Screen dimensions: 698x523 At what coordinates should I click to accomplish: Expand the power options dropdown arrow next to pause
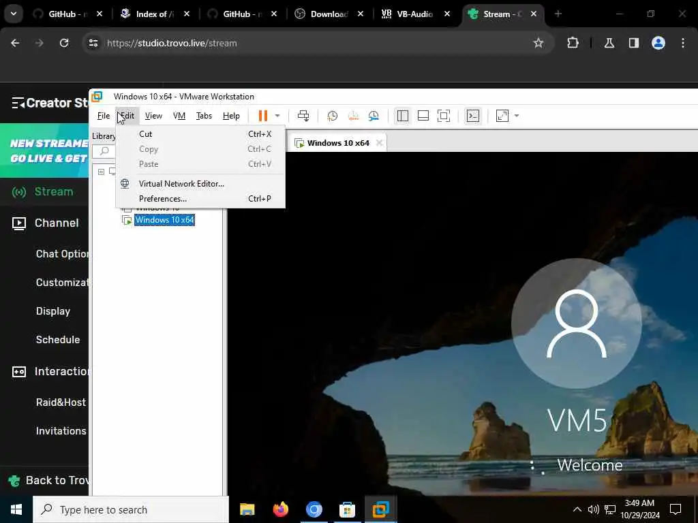pyautogui.click(x=277, y=116)
